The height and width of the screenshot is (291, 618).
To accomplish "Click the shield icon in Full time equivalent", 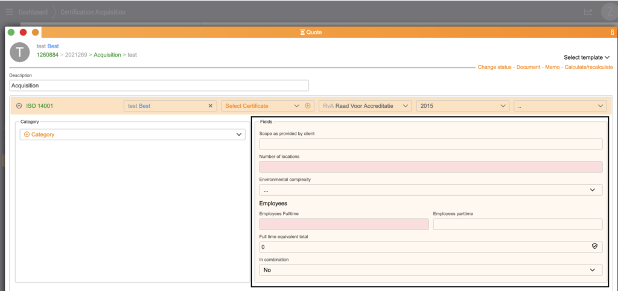I will (x=594, y=246).
